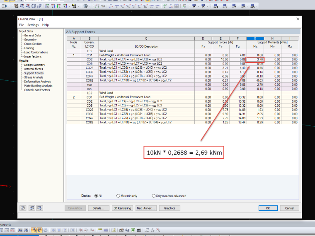Click the wireframe cube view icon
The image size is (315, 236).
(x=34, y=6)
